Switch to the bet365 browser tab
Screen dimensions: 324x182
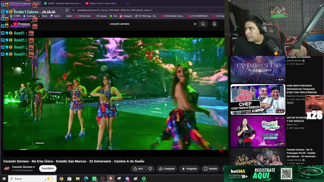(x=62, y=3)
